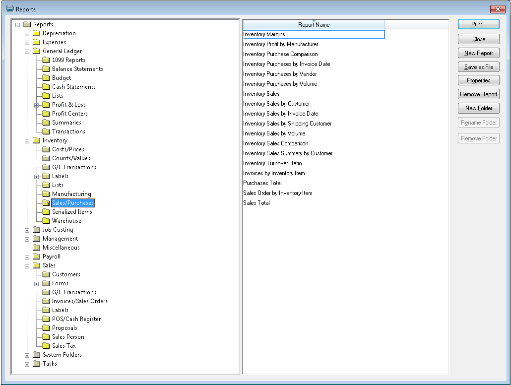This screenshot has width=511, height=385.
Task: Select G/L Transactions folder under Inventory
Action: coord(74,167)
